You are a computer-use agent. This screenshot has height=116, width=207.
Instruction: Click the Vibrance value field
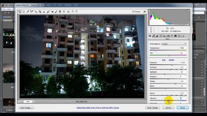pyautogui.click(x=183, y=98)
